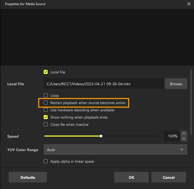The height and width of the screenshot is (189, 194).
Task: Enable the Loop checkbox
Action: tap(46, 95)
